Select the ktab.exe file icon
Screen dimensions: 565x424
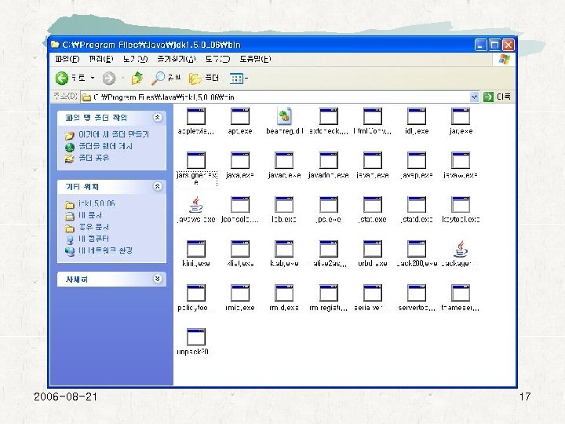(284, 249)
